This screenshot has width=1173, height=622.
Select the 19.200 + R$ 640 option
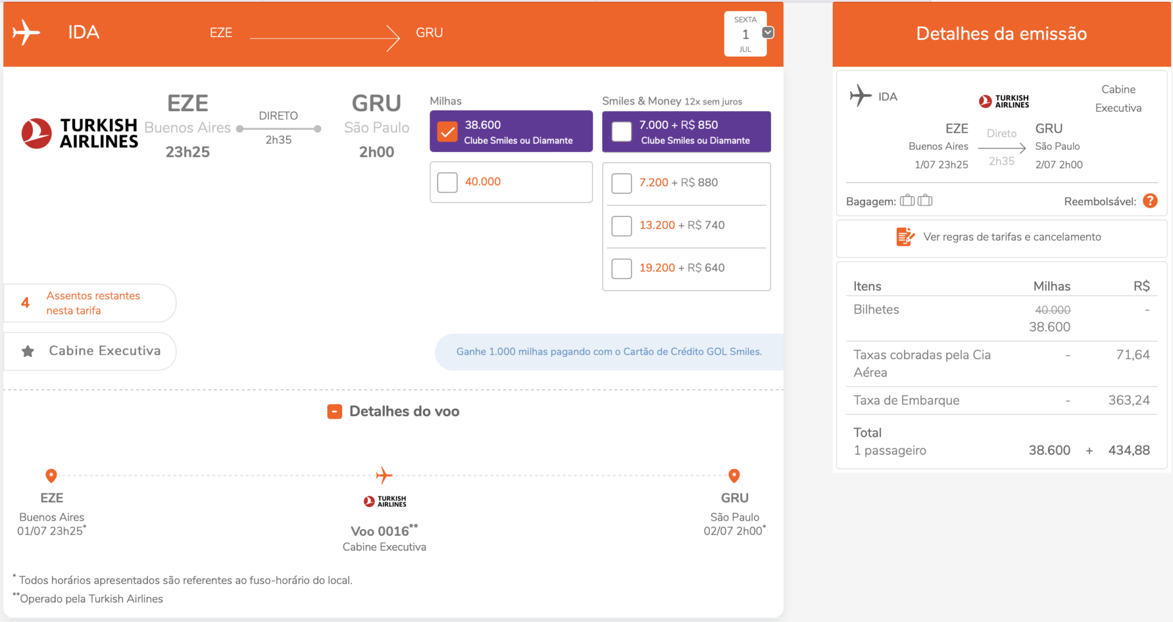(x=622, y=269)
